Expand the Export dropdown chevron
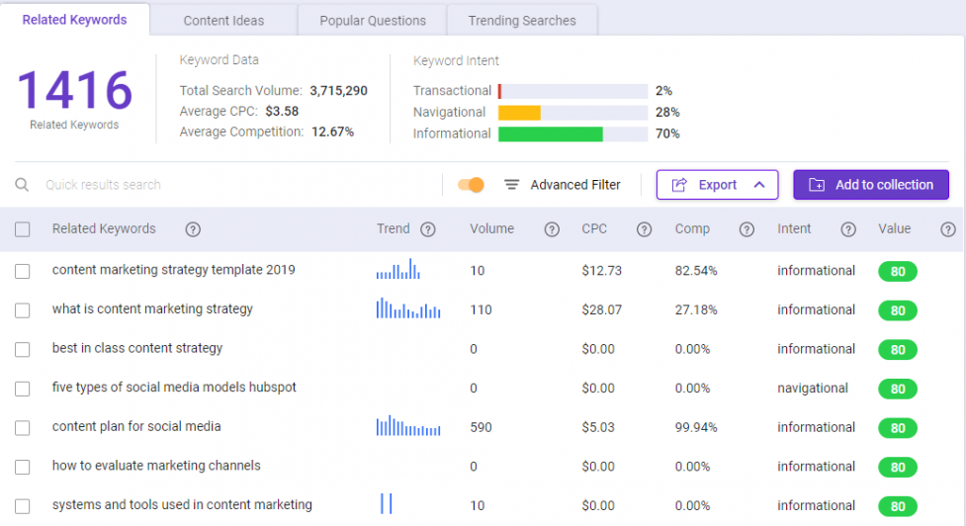Image resolution: width=966 pixels, height=526 pixels. pos(759,185)
